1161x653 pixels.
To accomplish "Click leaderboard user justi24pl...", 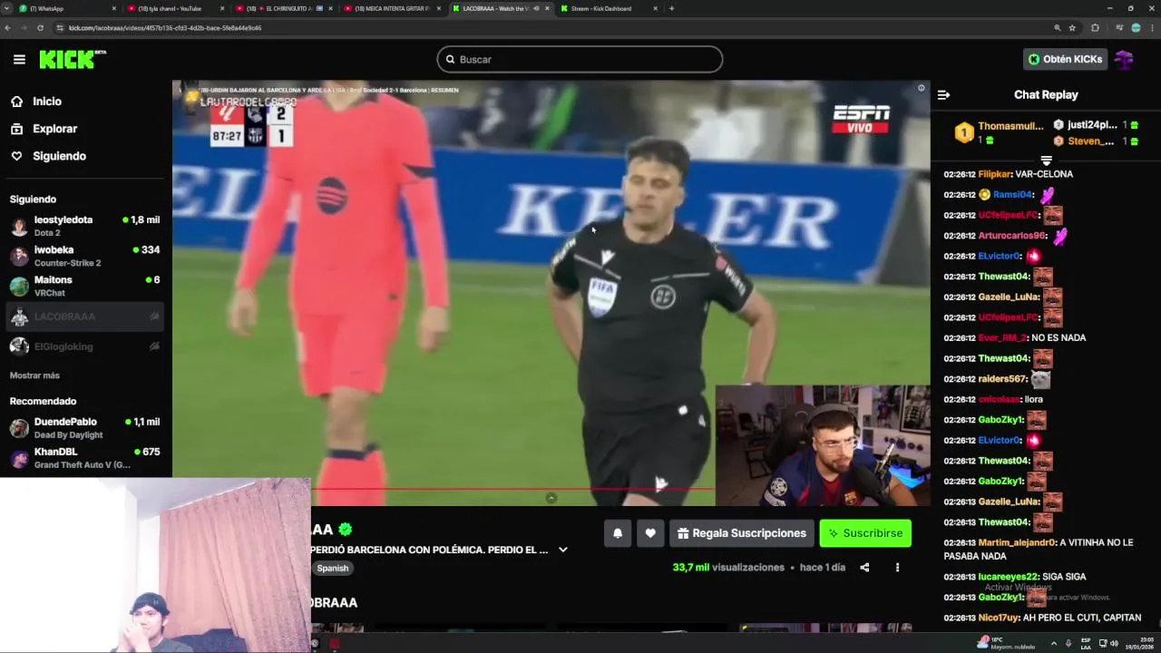I will (1092, 125).
